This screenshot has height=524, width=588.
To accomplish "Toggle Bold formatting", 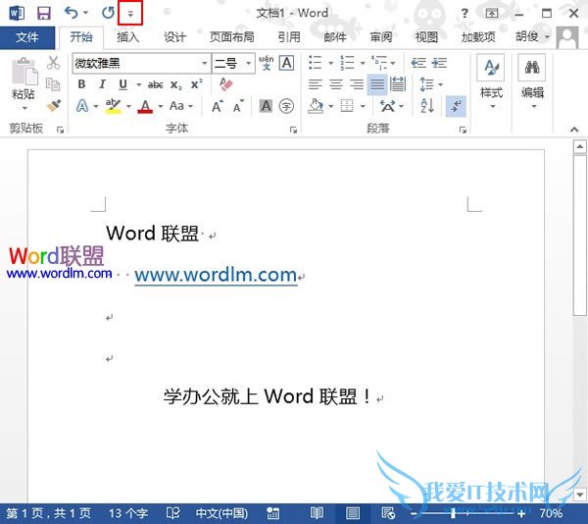I will 81,84.
